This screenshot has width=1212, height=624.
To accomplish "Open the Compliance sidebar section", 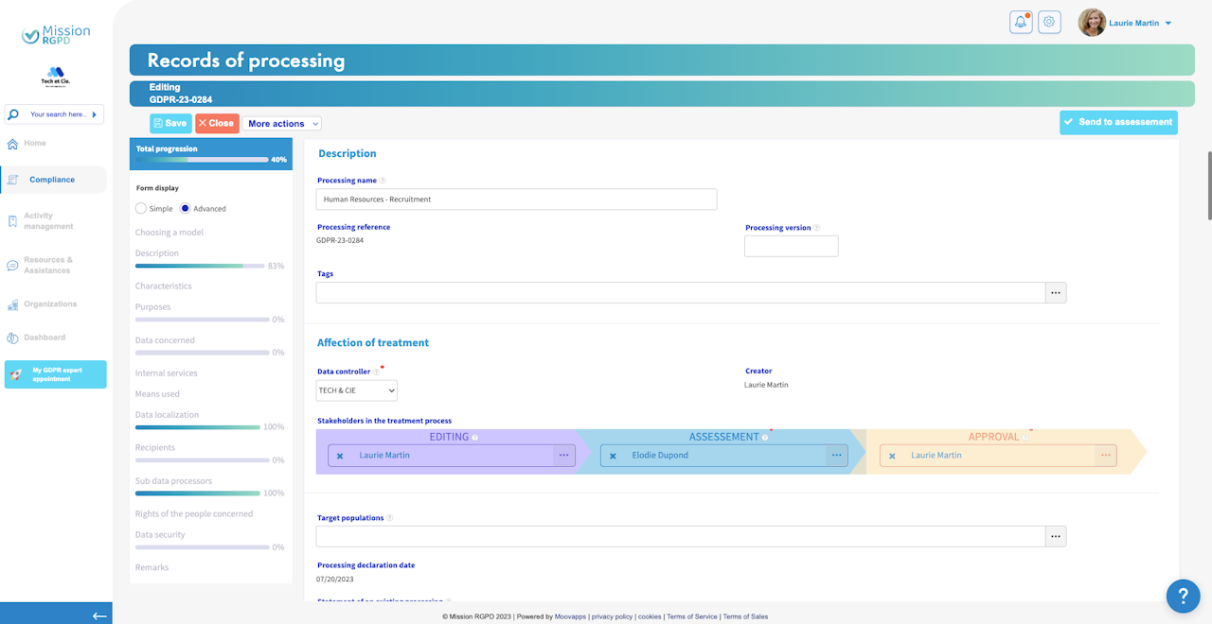I will [53, 180].
